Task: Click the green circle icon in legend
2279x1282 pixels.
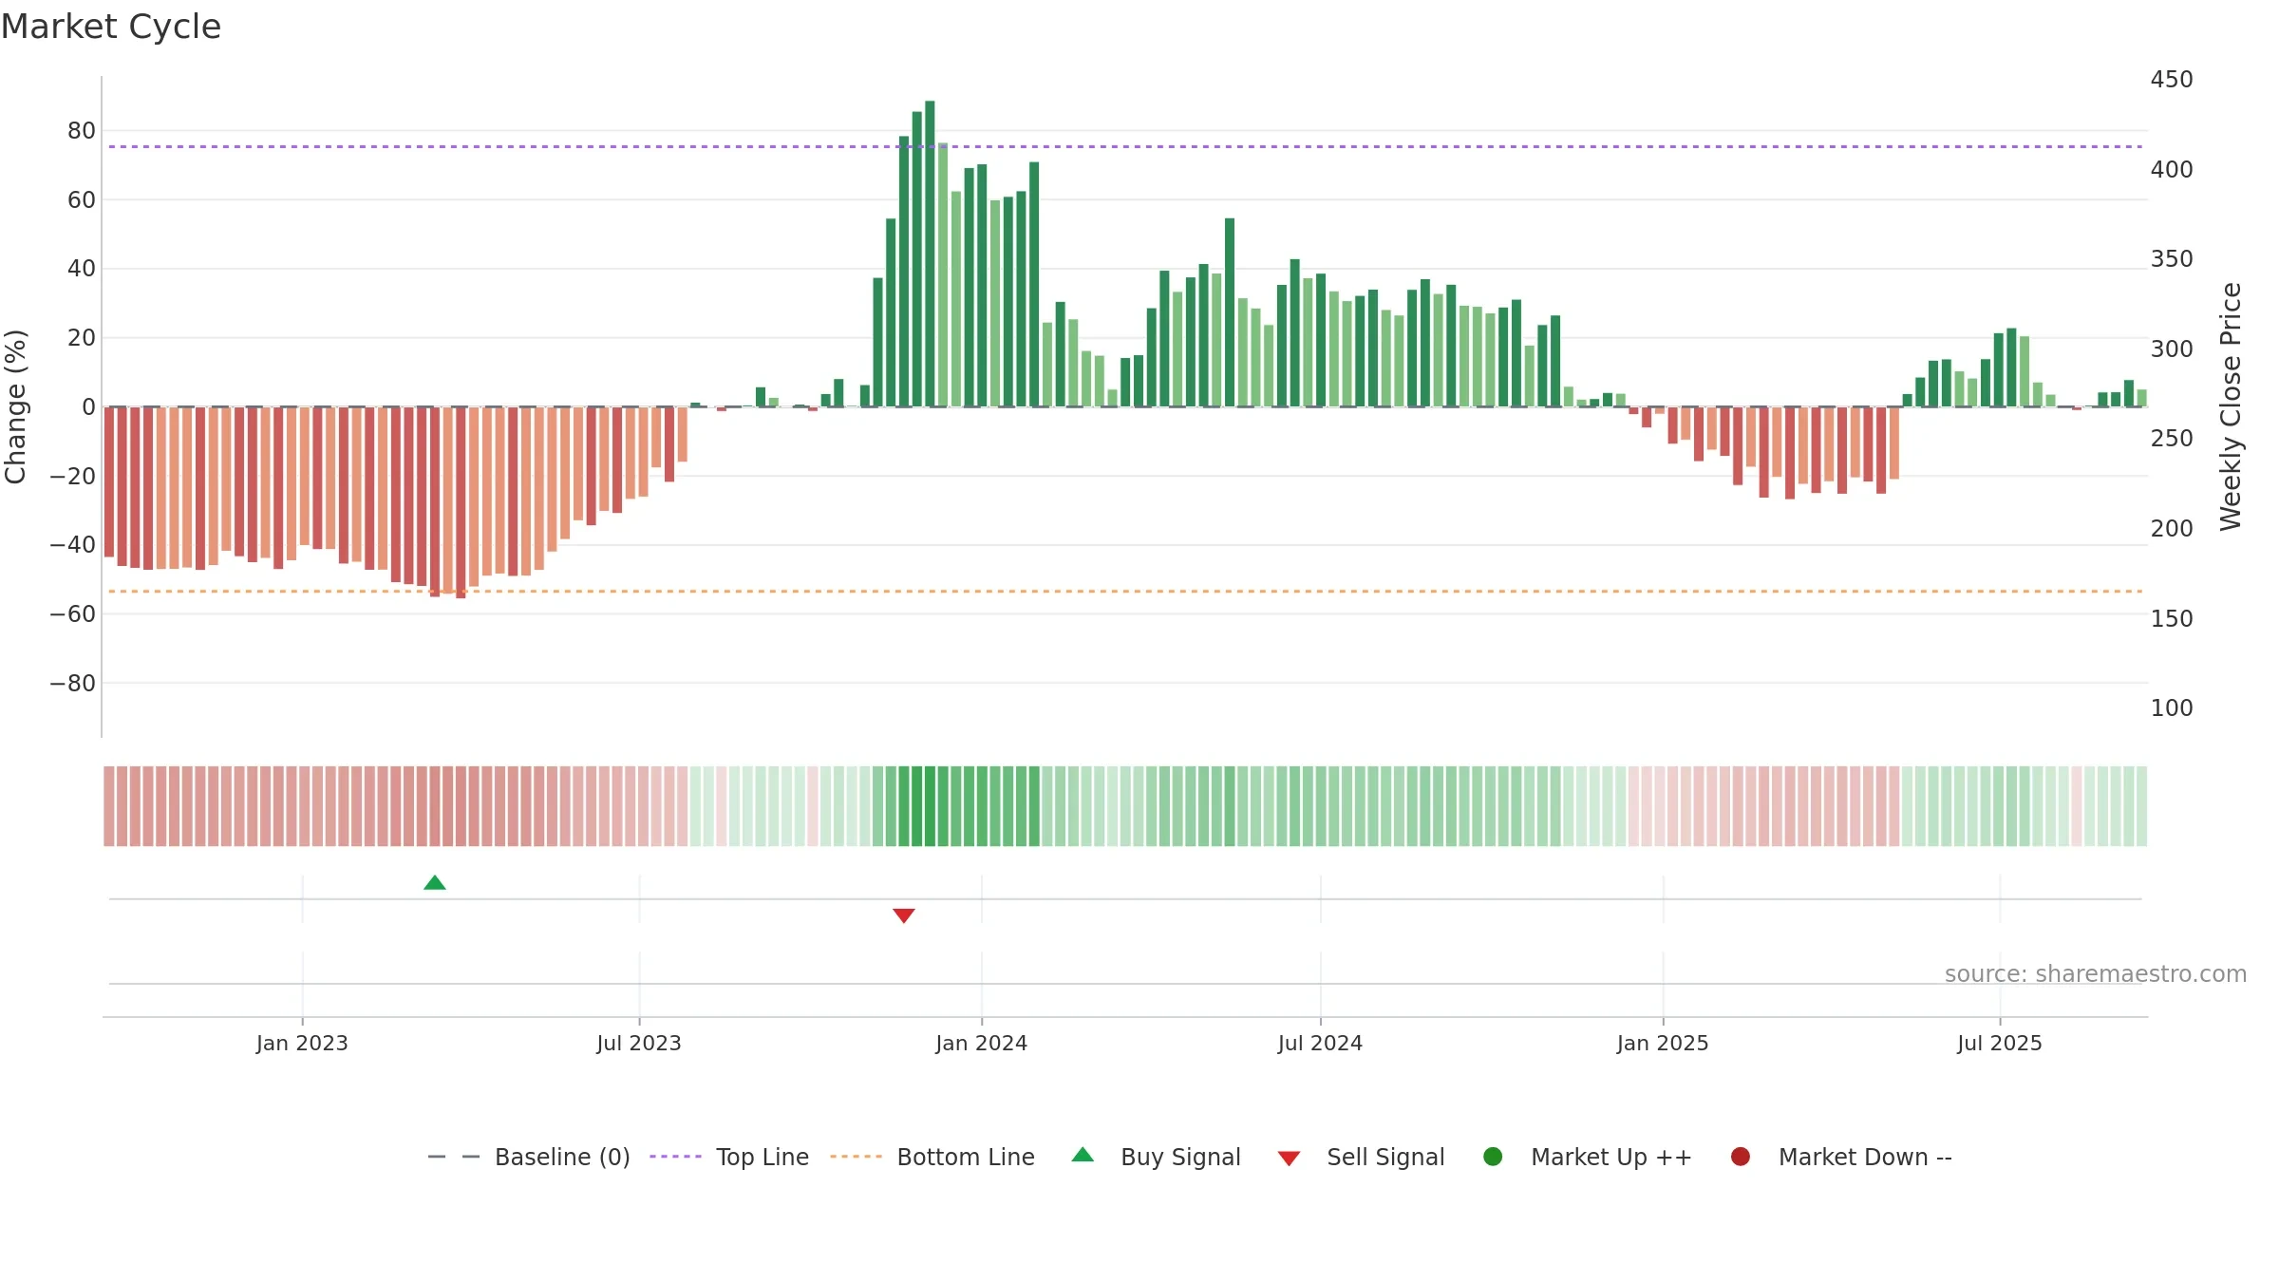Action: coord(1493,1157)
